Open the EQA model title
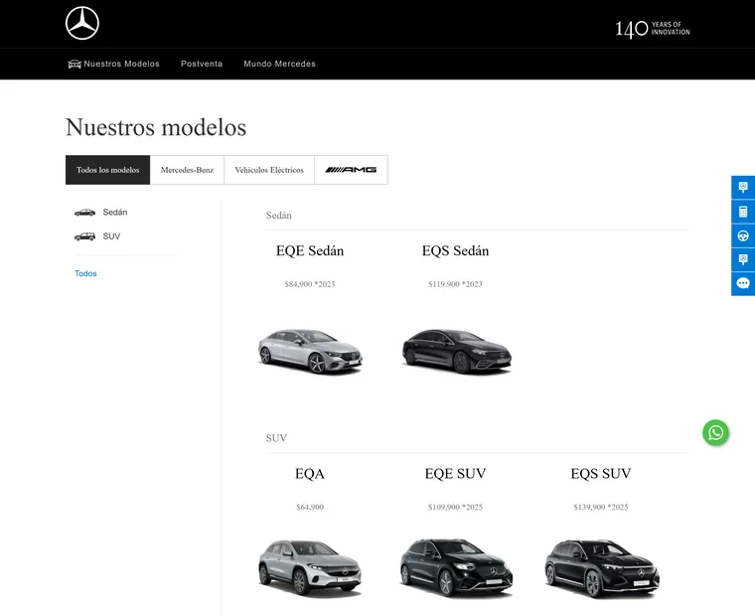The image size is (755, 616). [310, 474]
